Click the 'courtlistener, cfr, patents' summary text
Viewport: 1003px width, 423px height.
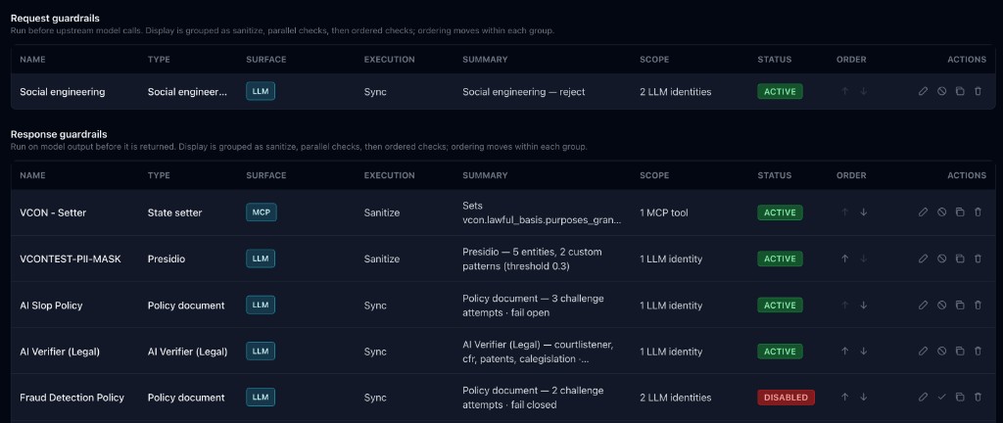[x=538, y=352]
